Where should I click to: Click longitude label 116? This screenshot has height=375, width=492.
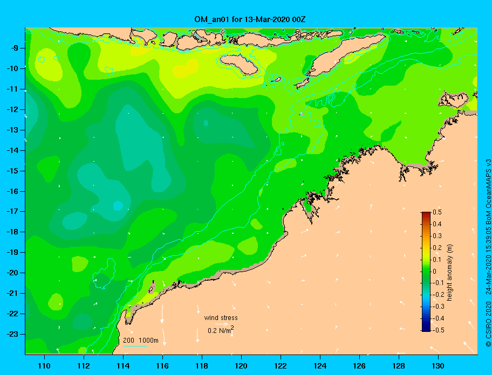162,366
